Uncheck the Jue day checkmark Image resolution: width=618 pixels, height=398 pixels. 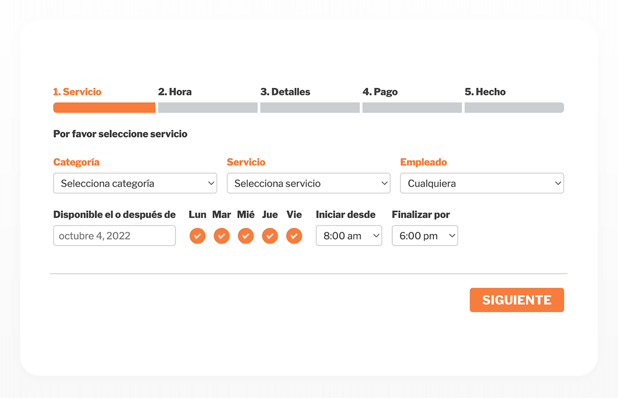pyautogui.click(x=270, y=236)
